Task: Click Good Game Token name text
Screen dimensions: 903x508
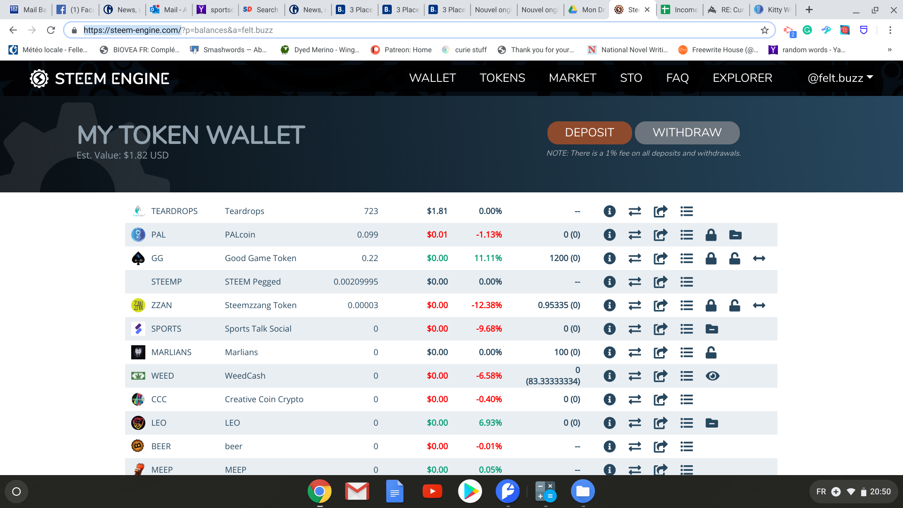Action: tap(261, 258)
